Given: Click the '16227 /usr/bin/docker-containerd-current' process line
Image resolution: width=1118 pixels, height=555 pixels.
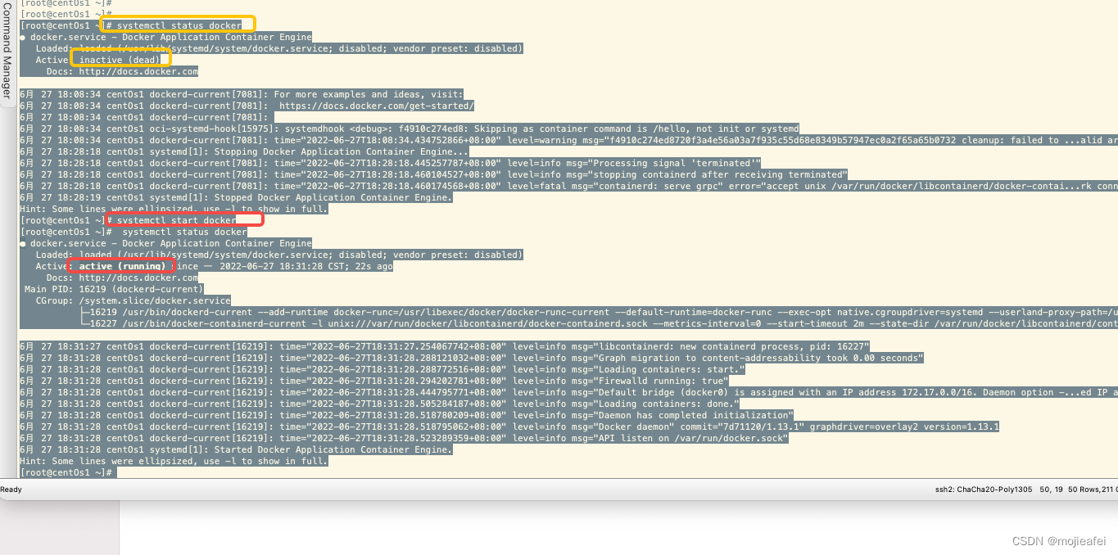Looking at the screenshot, I should coord(599,323).
